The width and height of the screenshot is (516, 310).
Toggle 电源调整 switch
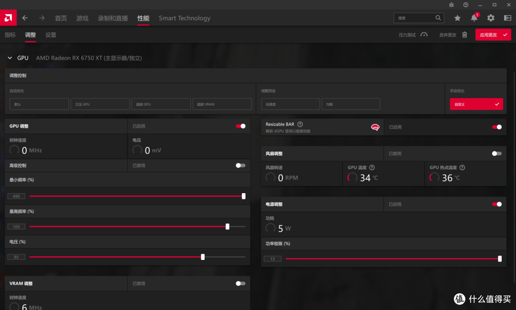pos(497,204)
